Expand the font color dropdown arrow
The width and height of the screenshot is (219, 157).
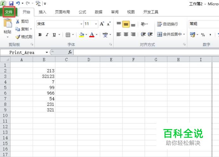[x=97, y=34]
